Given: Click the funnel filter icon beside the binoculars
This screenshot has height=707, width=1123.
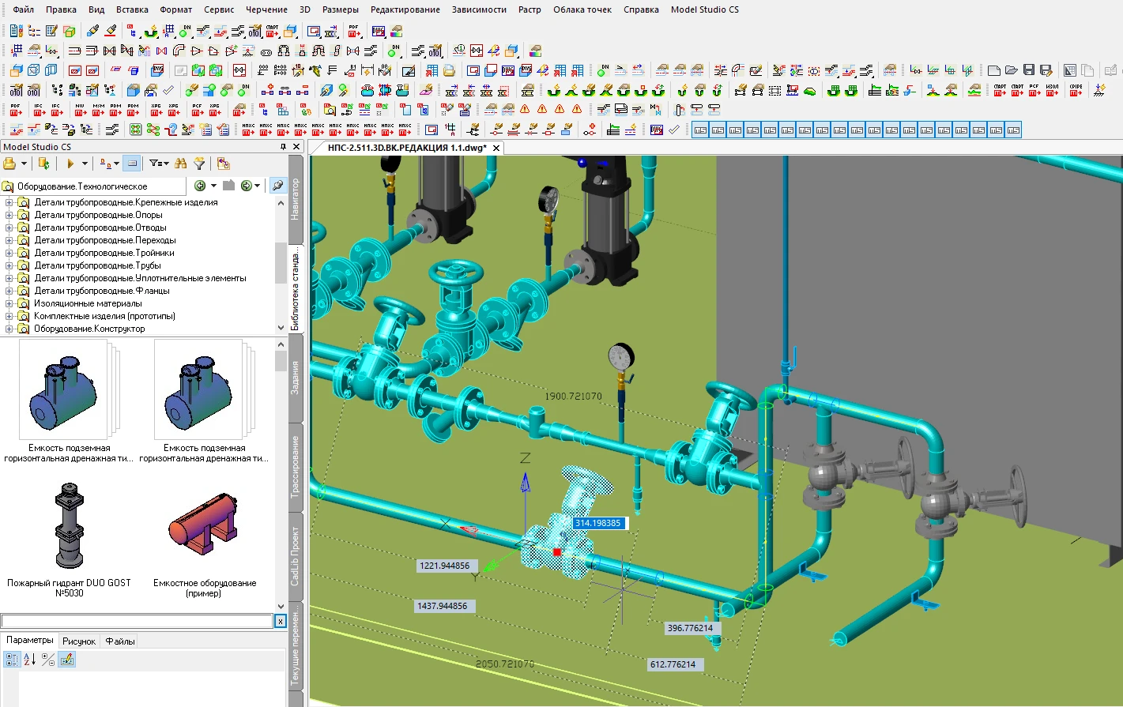Looking at the screenshot, I should click(199, 164).
